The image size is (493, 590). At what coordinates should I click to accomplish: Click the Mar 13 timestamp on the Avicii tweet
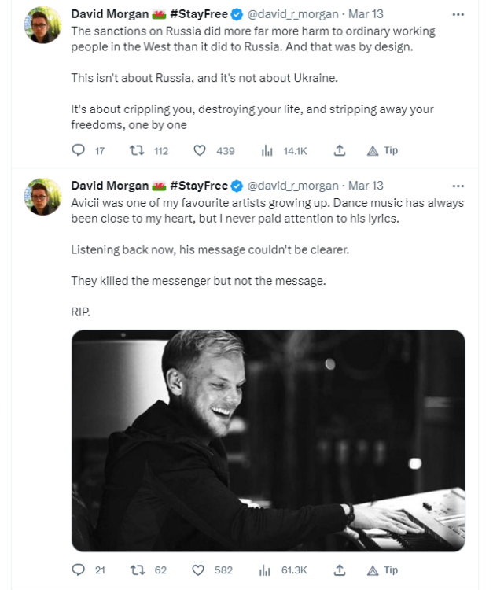point(366,186)
